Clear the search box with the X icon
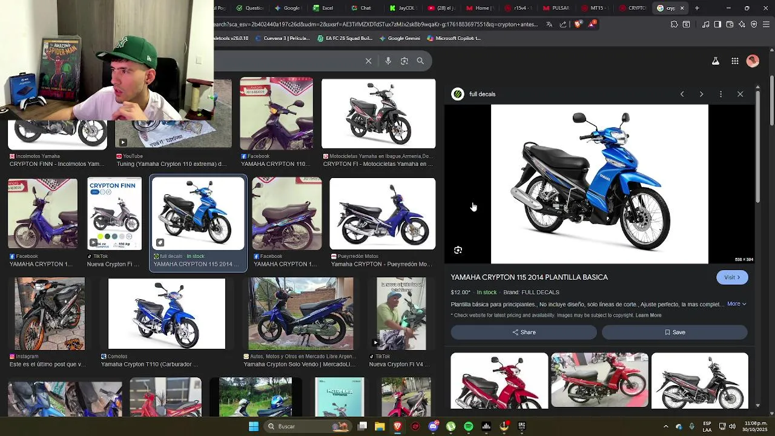 tap(368, 61)
